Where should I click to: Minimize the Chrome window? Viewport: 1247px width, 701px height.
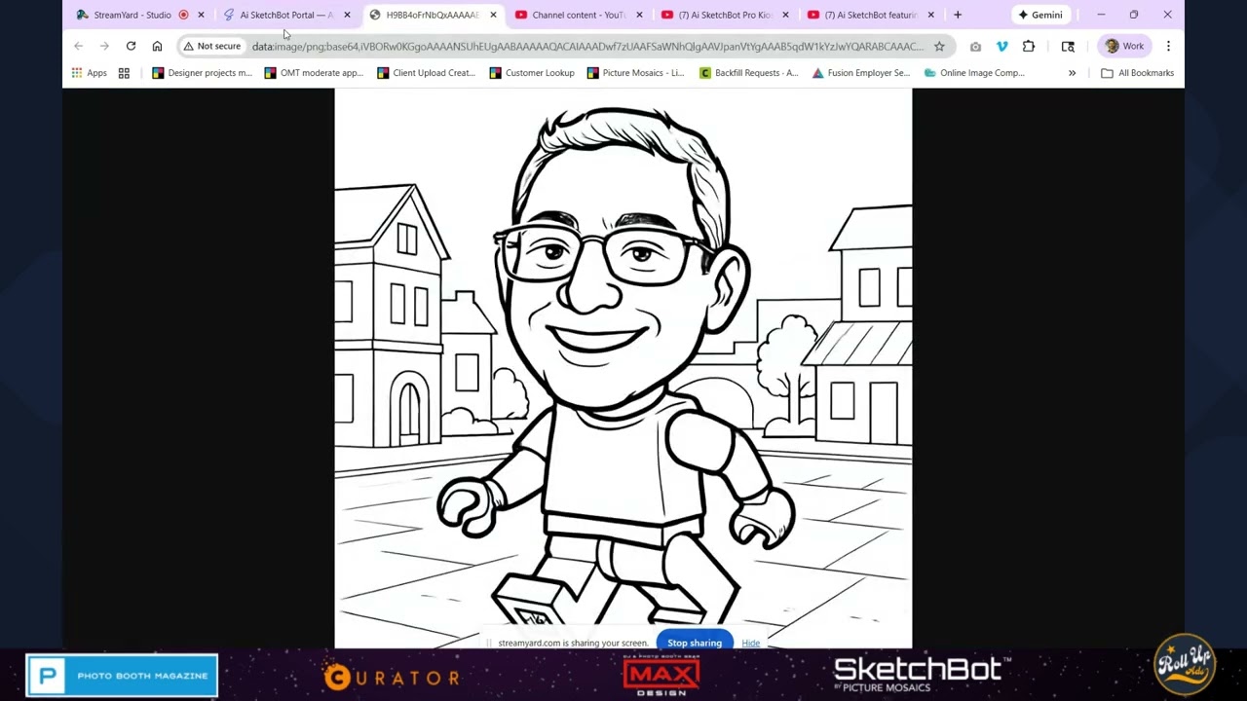1101,15
